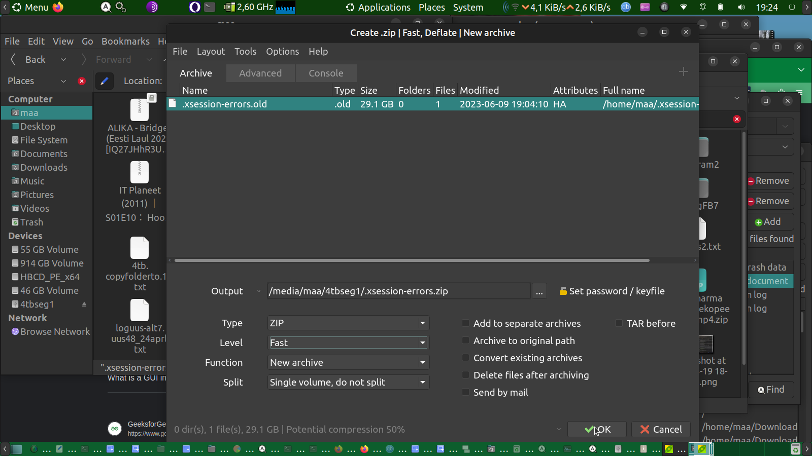812x456 pixels.
Task: Open the Layout menu
Action: [211, 52]
